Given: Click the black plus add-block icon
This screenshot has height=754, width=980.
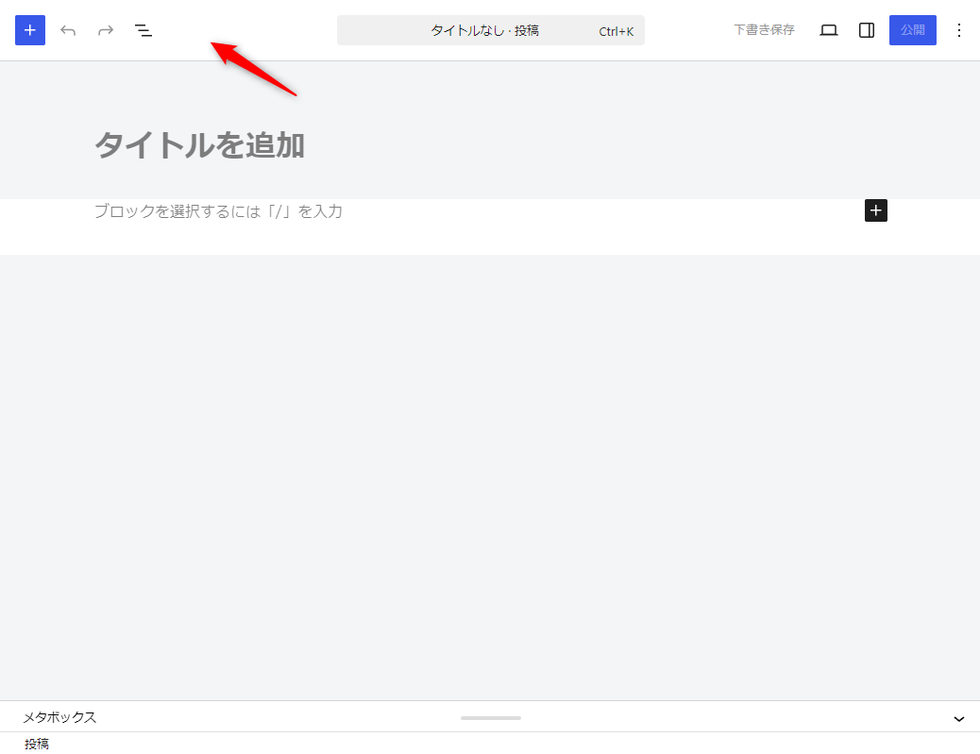Looking at the screenshot, I should 876,210.
